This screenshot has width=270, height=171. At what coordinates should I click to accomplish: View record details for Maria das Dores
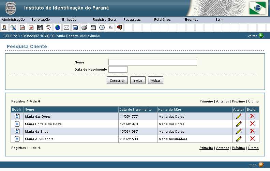point(17,116)
